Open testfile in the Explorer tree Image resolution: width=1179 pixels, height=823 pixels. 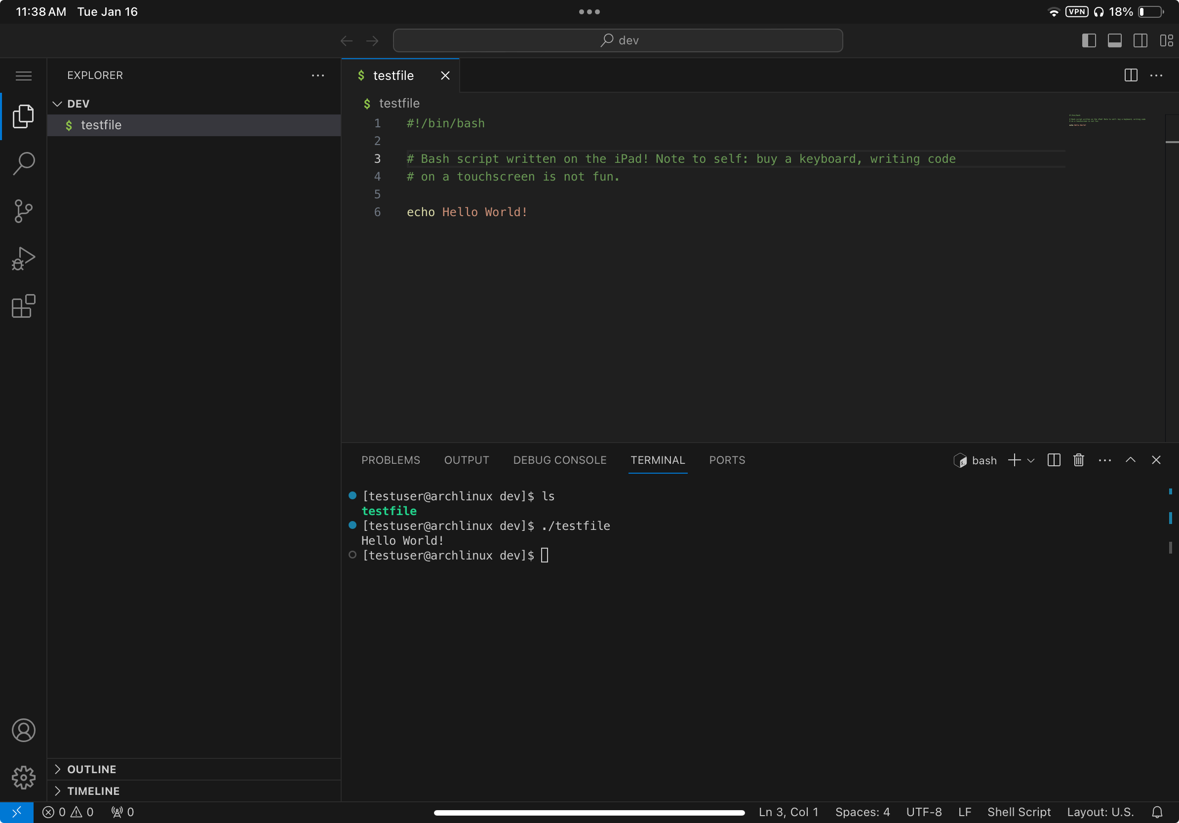[x=194, y=125]
